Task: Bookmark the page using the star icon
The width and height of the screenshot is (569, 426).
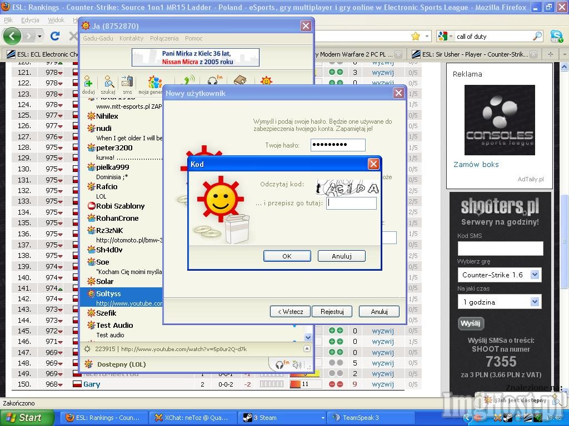Action: click(416, 36)
